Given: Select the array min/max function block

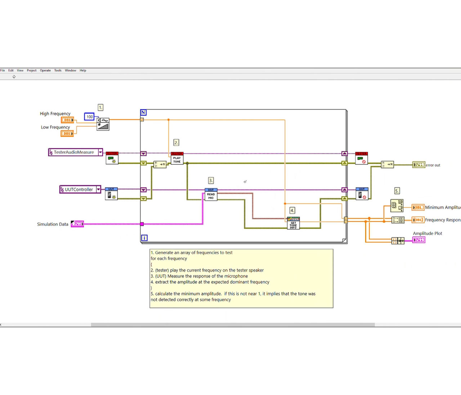Looking at the screenshot, I should coord(397,205).
